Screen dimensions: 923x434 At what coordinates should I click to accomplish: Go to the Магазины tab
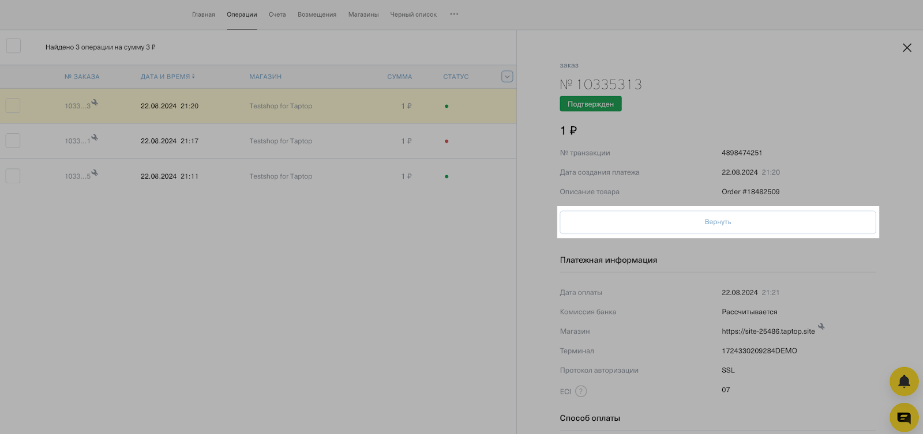click(x=363, y=14)
